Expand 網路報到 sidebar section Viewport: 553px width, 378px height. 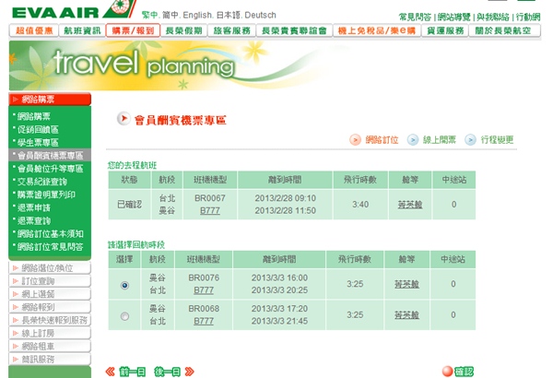[50, 307]
